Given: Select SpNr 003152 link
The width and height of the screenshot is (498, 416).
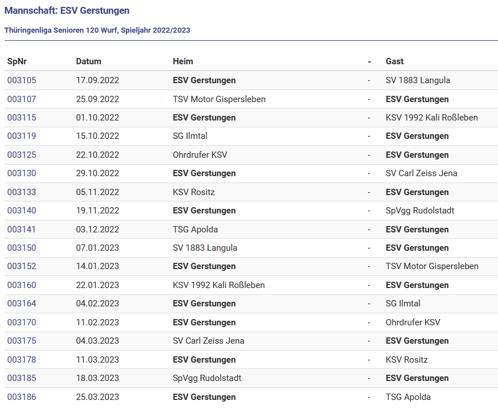Looking at the screenshot, I should tap(22, 266).
